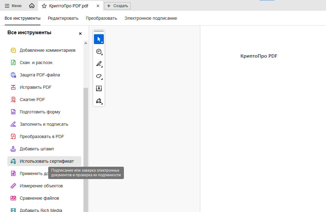The height and width of the screenshot is (212, 326).
Task: Select the comment bubble tool in quick toolbar
Action: [x=99, y=51]
